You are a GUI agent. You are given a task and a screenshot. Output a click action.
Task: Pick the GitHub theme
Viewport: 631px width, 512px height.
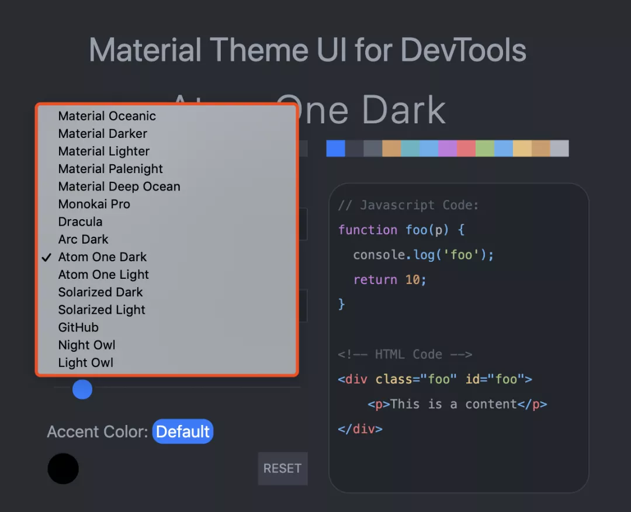(x=167, y=327)
